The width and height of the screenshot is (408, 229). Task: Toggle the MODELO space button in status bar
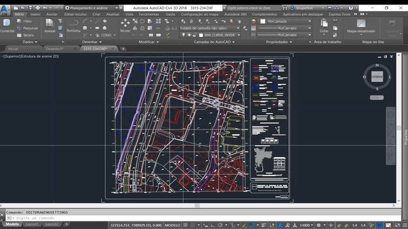click(x=172, y=225)
